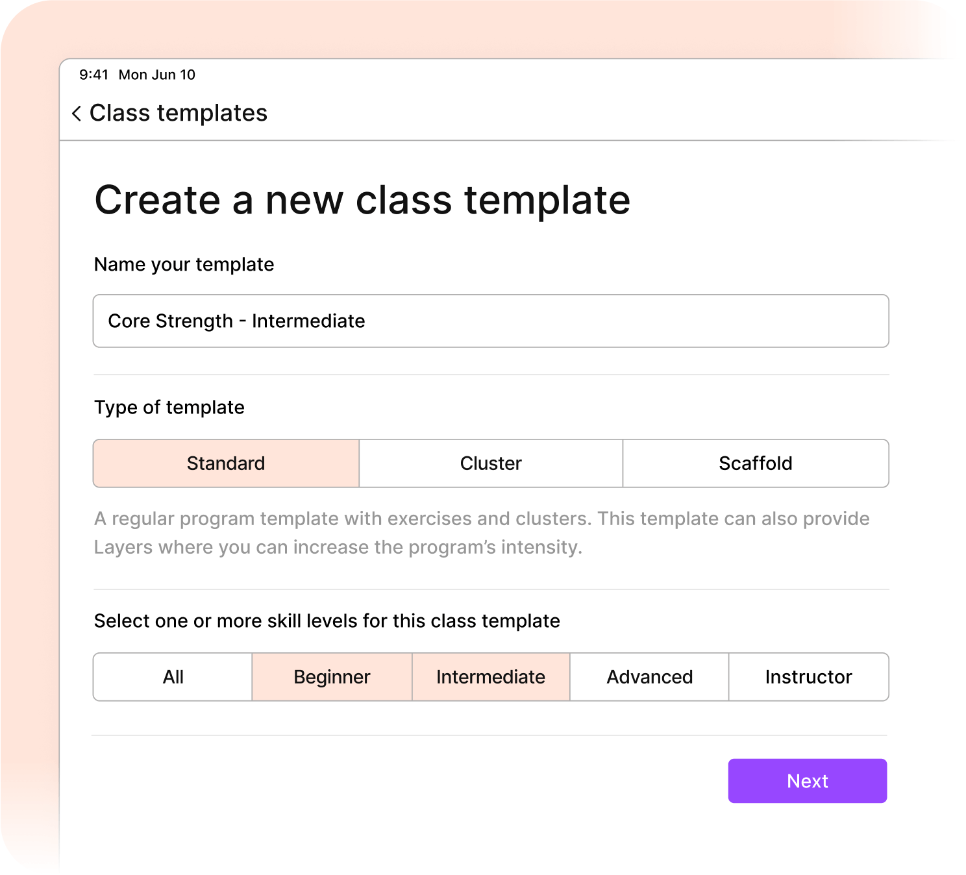Go back using the chevron arrow
This screenshot has height=875, width=966.
[77, 114]
